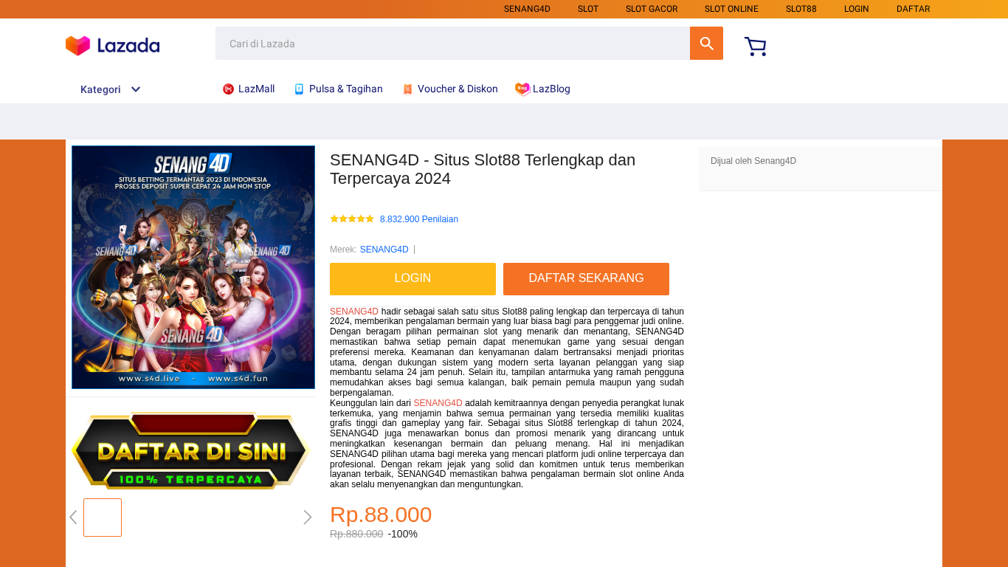The width and height of the screenshot is (1008, 567).
Task: Click the five-star rating icons
Action: coord(352,219)
